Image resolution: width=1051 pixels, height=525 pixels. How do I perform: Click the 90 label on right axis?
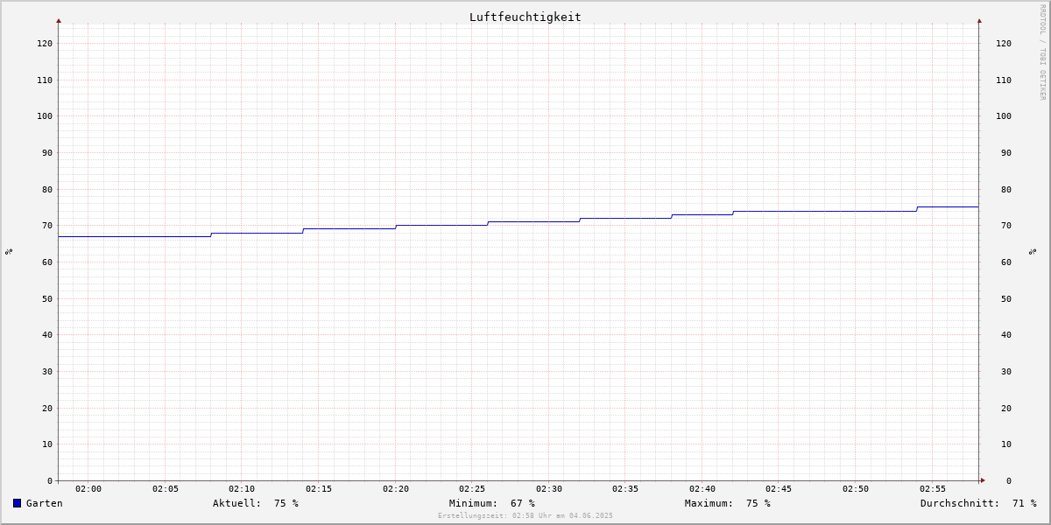(x=1006, y=153)
